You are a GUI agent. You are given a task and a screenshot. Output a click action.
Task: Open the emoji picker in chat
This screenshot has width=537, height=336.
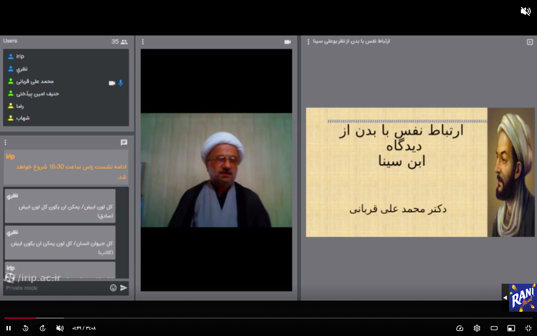[113, 288]
